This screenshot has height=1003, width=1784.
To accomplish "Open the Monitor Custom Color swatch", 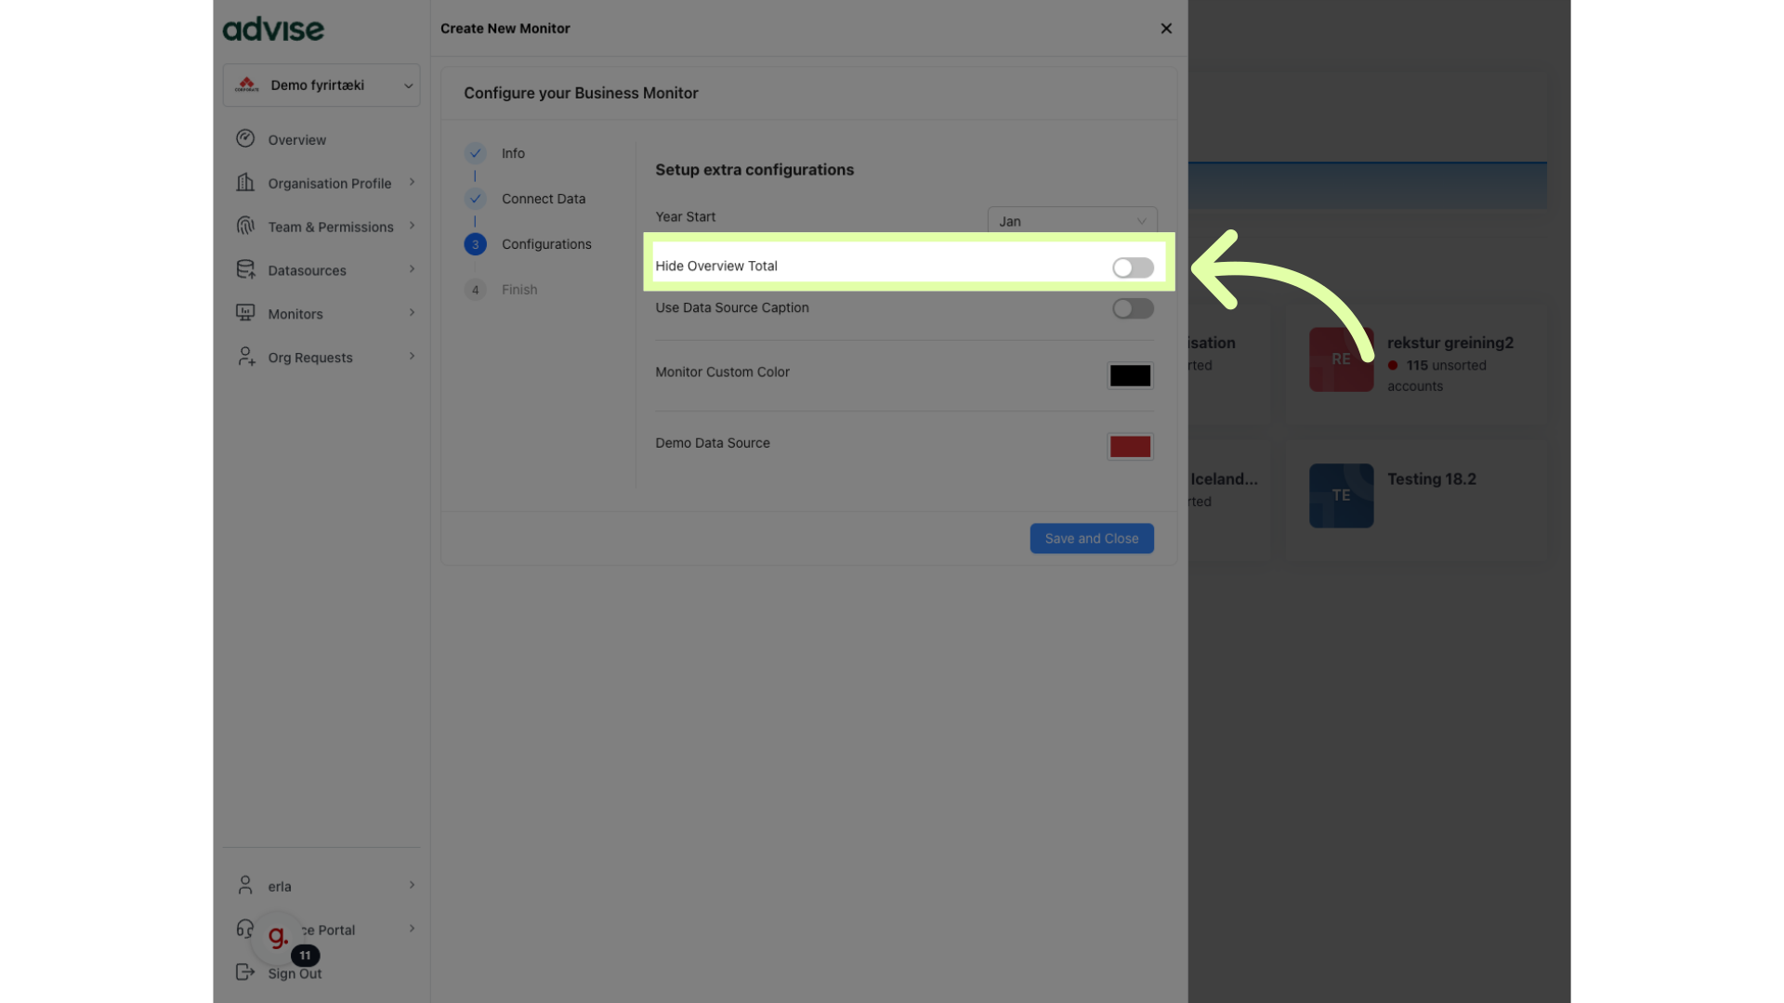I will tap(1129, 375).
